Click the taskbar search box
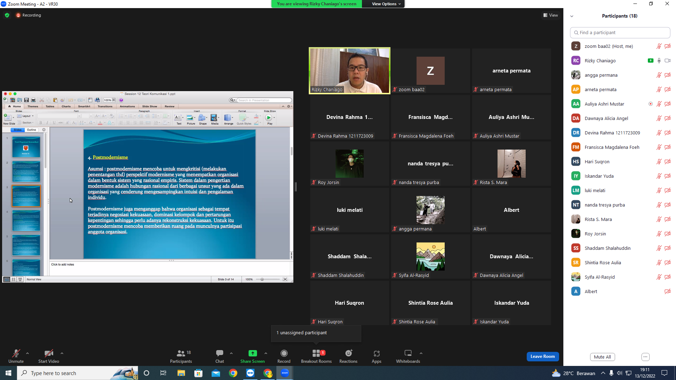The image size is (676, 380). [x=77, y=373]
